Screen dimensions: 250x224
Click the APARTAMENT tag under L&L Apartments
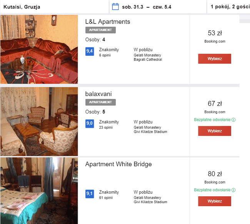[x=100, y=30]
